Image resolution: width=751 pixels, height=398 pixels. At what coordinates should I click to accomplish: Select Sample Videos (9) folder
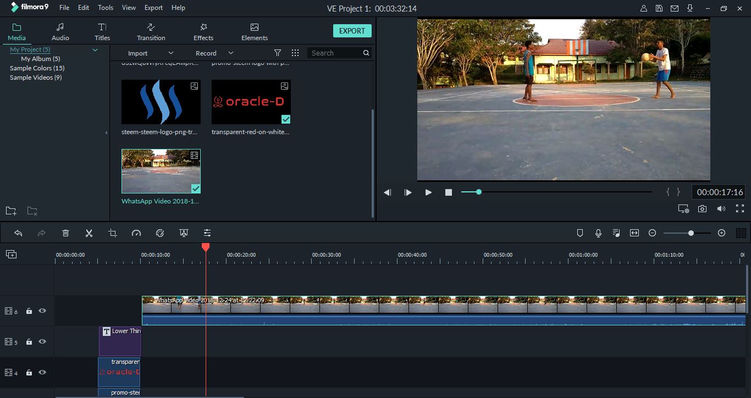(36, 78)
